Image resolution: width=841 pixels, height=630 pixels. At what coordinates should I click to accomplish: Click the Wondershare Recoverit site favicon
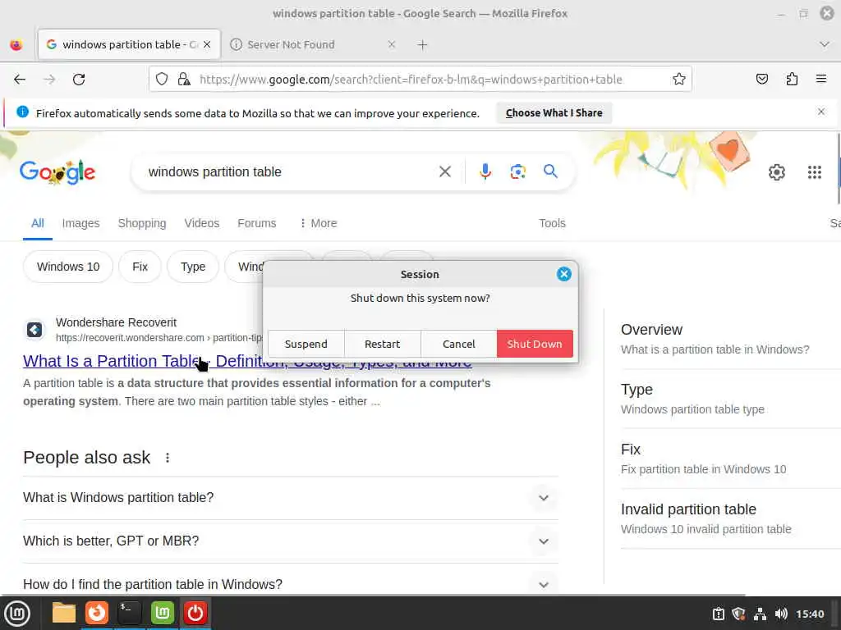point(34,330)
